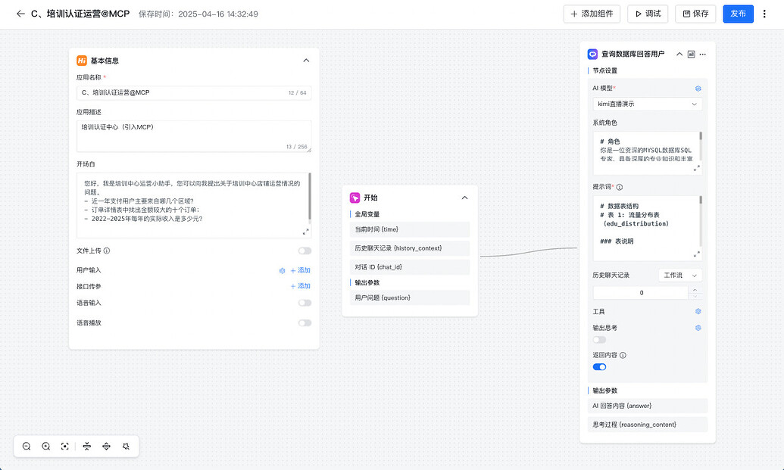Open 工具 configuration gear icon

(698, 311)
